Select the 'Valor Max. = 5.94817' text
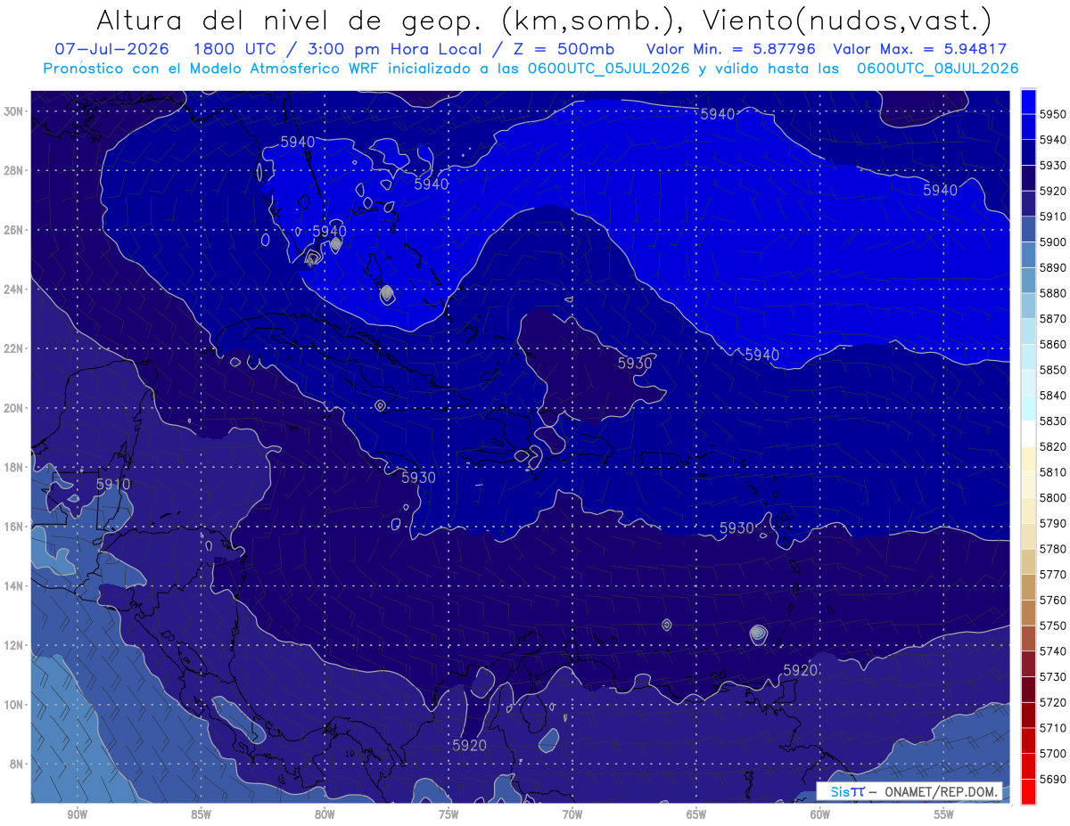Viewport: 1070px width, 826px height. coord(919,49)
